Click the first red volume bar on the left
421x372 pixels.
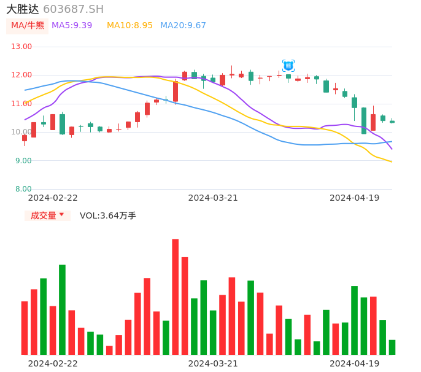click(25, 328)
